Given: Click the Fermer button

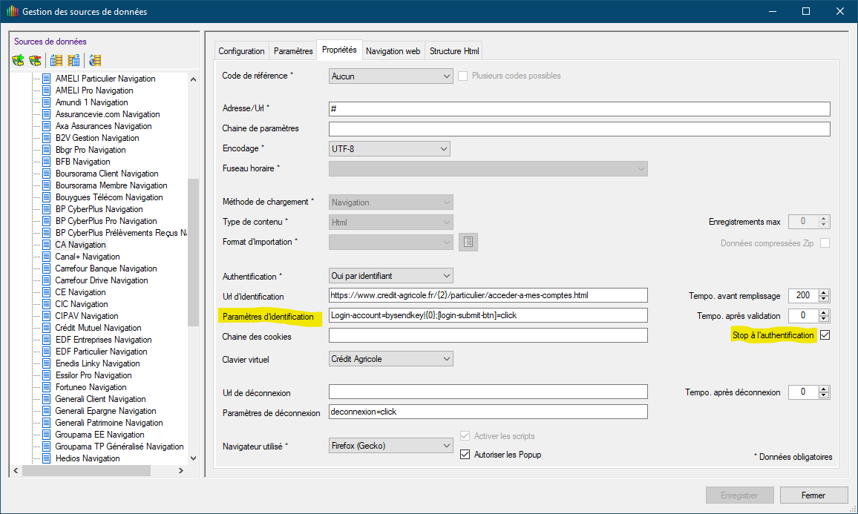Looking at the screenshot, I should tap(813, 495).
